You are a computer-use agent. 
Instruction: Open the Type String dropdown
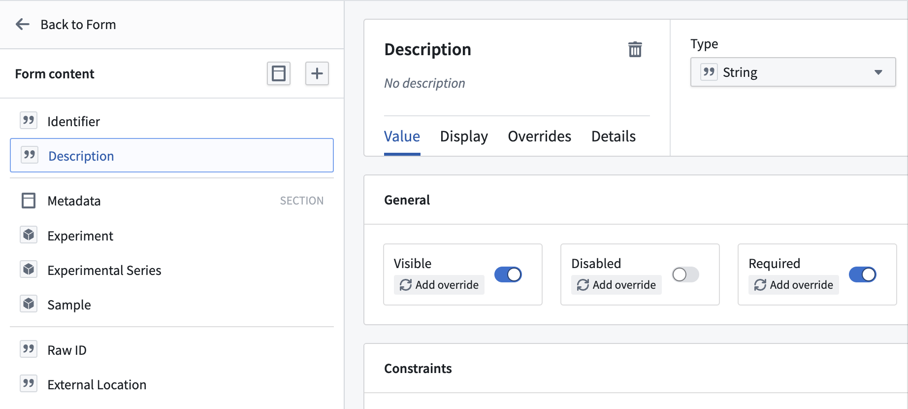click(793, 72)
